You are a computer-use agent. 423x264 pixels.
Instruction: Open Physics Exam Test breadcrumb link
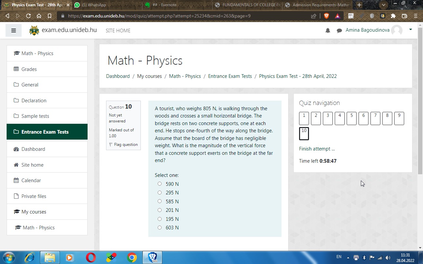coord(298,76)
